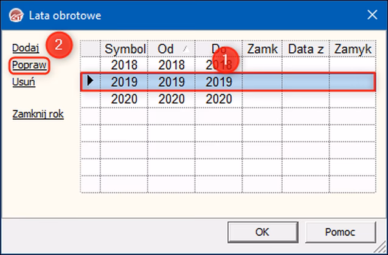Click the Zamk column header
Image resolution: width=388 pixels, height=255 pixels.
click(262, 49)
